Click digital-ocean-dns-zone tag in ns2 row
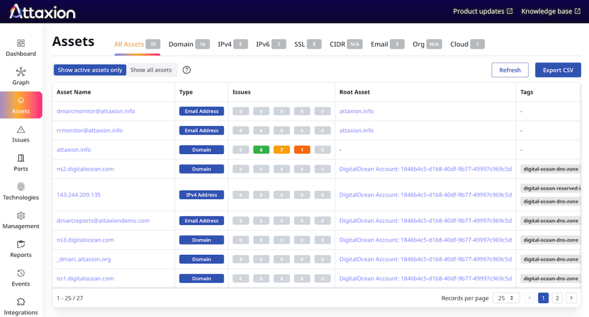The width and height of the screenshot is (589, 317). 550,169
